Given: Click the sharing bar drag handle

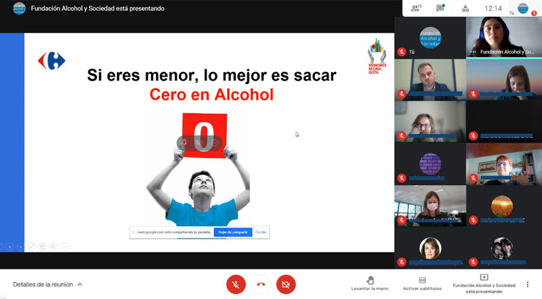Looking at the screenshot, I should pos(133,232).
